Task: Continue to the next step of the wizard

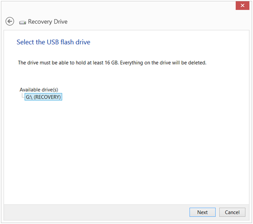Action: (203, 212)
